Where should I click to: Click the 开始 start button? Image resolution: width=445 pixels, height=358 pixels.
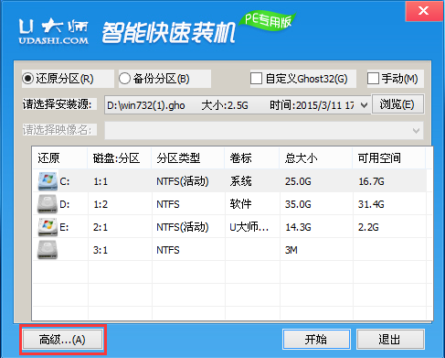click(316, 339)
